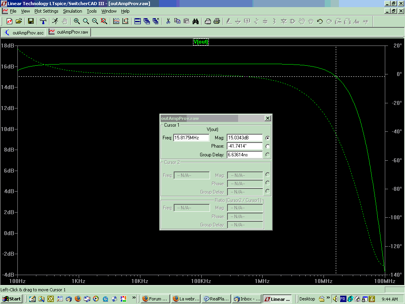Open the Simulation menu

tap(72, 11)
